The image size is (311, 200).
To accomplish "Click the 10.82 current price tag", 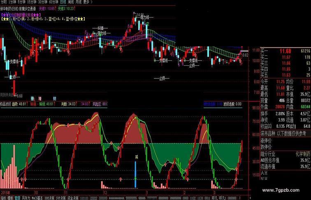I will pos(245,55).
